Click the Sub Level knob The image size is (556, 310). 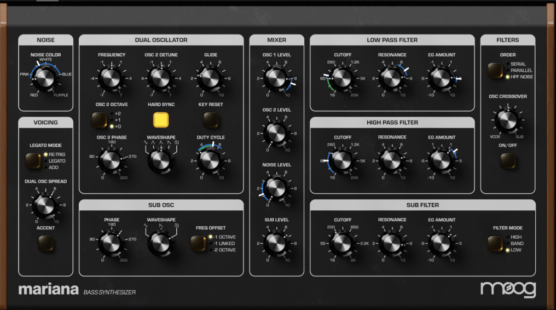pyautogui.click(x=276, y=243)
